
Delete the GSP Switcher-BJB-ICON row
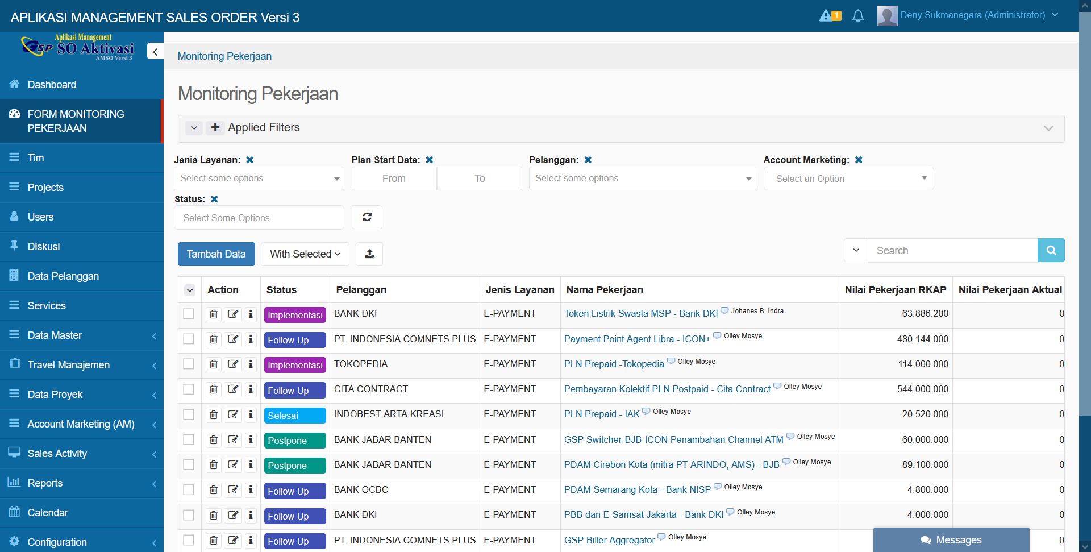[214, 440]
